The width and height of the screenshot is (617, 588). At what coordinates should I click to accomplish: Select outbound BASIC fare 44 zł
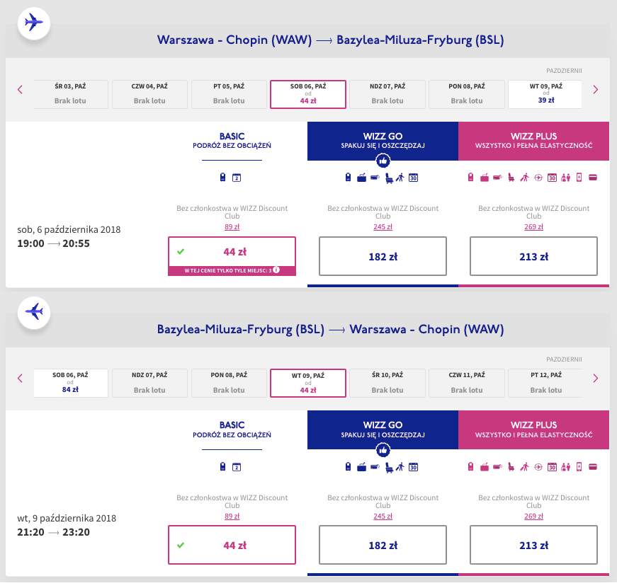pyautogui.click(x=232, y=252)
